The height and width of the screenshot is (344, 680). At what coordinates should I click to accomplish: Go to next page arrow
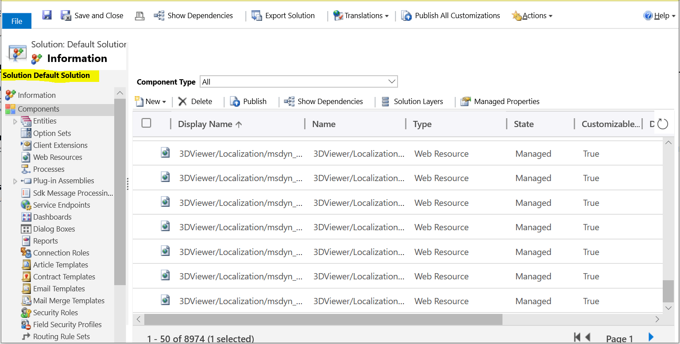tap(651, 337)
